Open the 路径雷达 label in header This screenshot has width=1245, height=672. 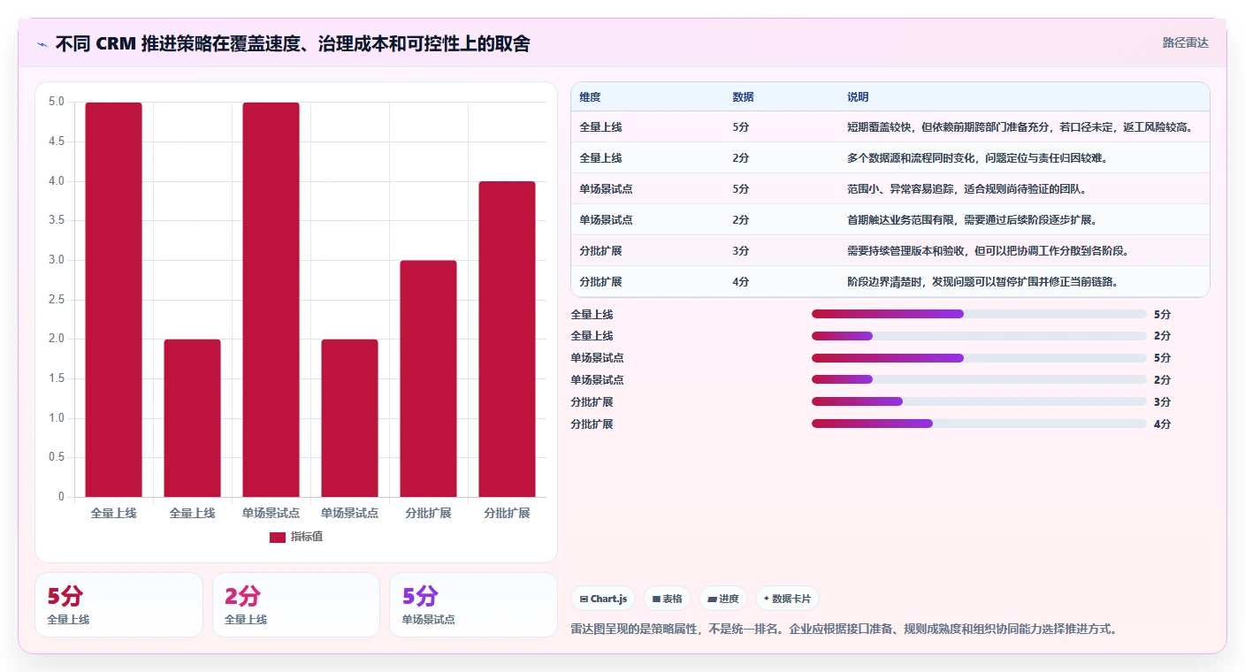1185,42
